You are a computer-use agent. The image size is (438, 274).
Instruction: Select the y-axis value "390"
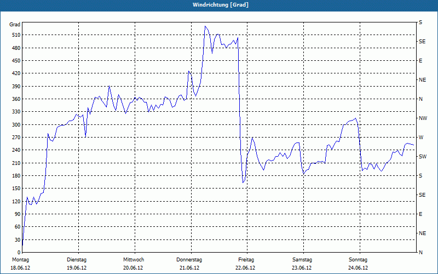(16, 87)
